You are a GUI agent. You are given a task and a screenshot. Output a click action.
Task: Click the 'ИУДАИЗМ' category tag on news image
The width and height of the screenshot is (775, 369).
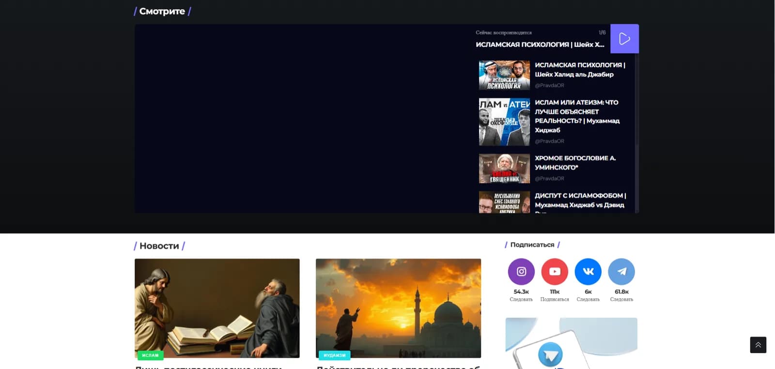(334, 355)
